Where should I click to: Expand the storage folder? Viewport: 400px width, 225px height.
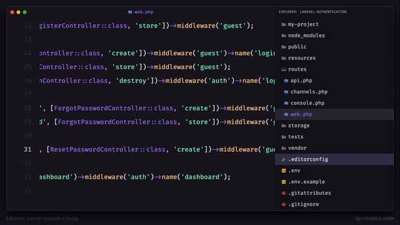pos(334,126)
